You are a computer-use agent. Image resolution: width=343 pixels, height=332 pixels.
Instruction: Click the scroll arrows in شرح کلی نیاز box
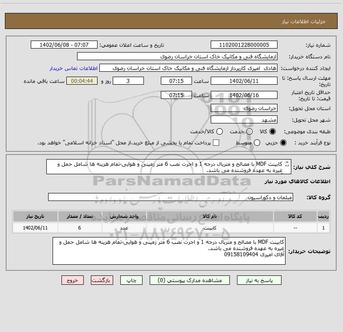pos(287,164)
